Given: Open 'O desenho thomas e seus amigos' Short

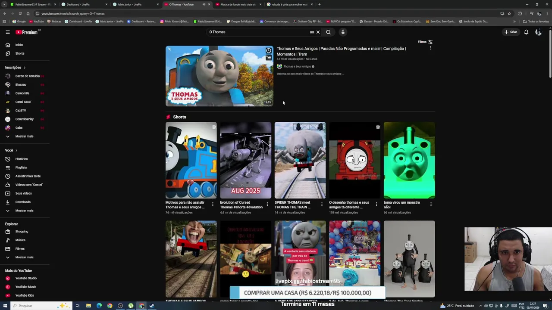Looking at the screenshot, I should pyautogui.click(x=354, y=160).
